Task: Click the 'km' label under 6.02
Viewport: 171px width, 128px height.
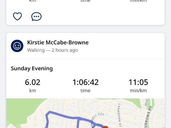Action: [32, 90]
